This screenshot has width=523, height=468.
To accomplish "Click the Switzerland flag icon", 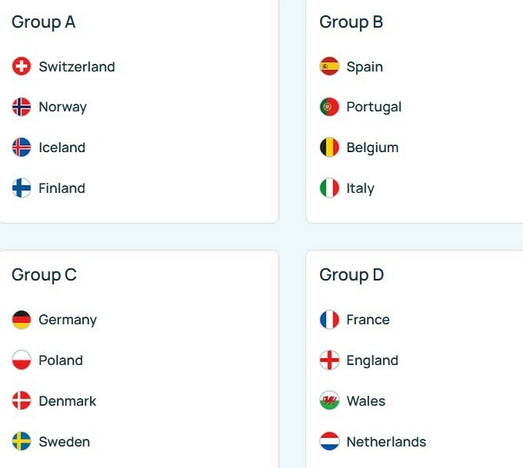I will (22, 67).
